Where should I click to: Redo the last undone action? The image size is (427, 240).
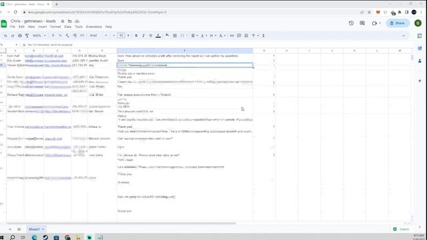point(13,35)
